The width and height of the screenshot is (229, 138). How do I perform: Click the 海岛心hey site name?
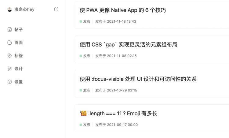(x=24, y=9)
